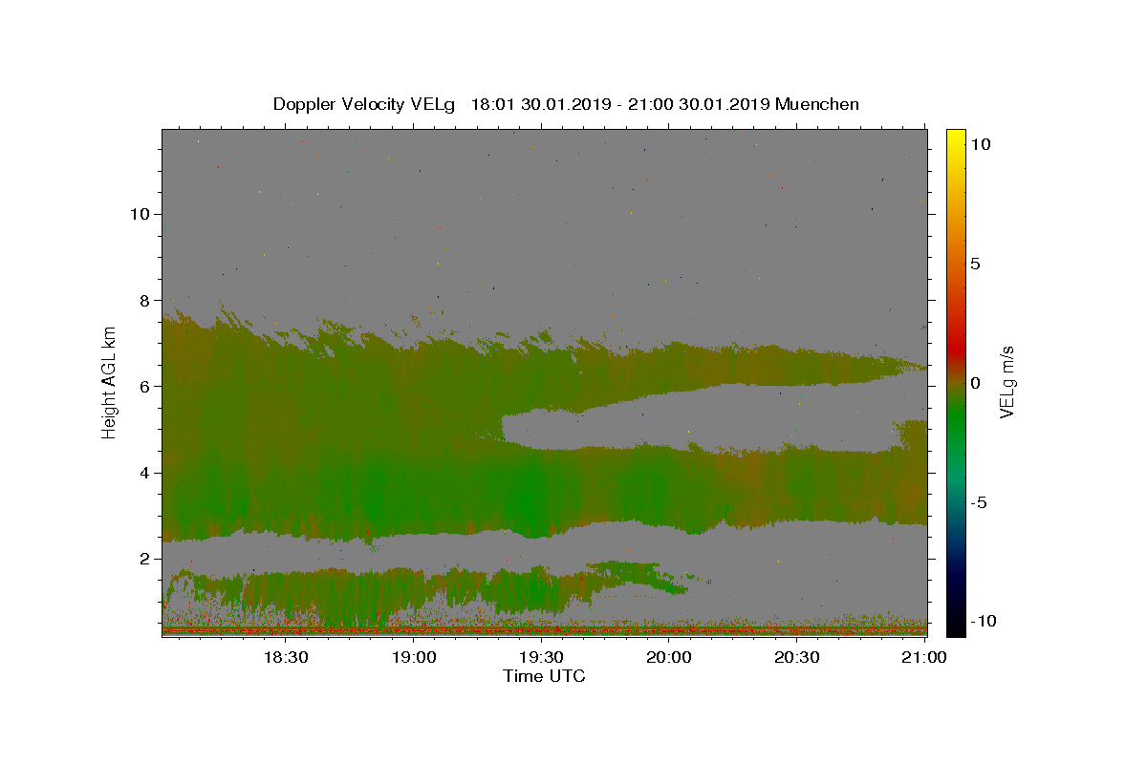Screen dimensions: 1147x764
Task: Click the low cloud layer near 1 km at 18:45
Action: tap(349, 597)
